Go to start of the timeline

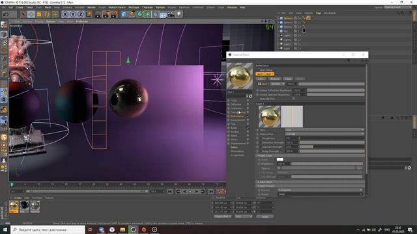(x=170, y=192)
